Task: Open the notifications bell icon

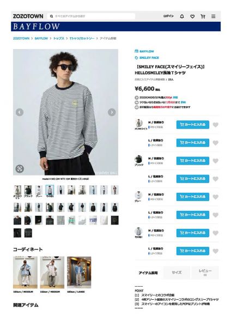Action: (182, 16)
